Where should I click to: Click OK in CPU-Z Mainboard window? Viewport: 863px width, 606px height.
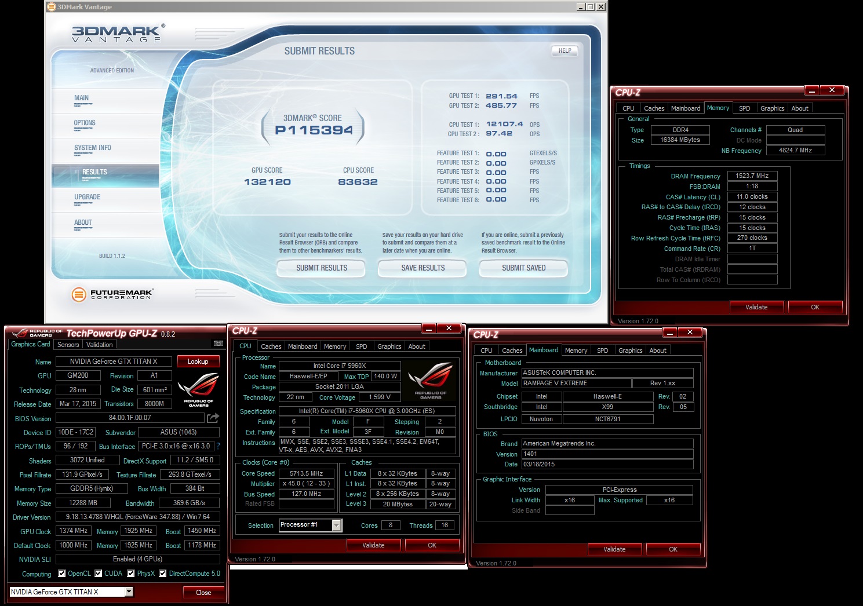[673, 549]
